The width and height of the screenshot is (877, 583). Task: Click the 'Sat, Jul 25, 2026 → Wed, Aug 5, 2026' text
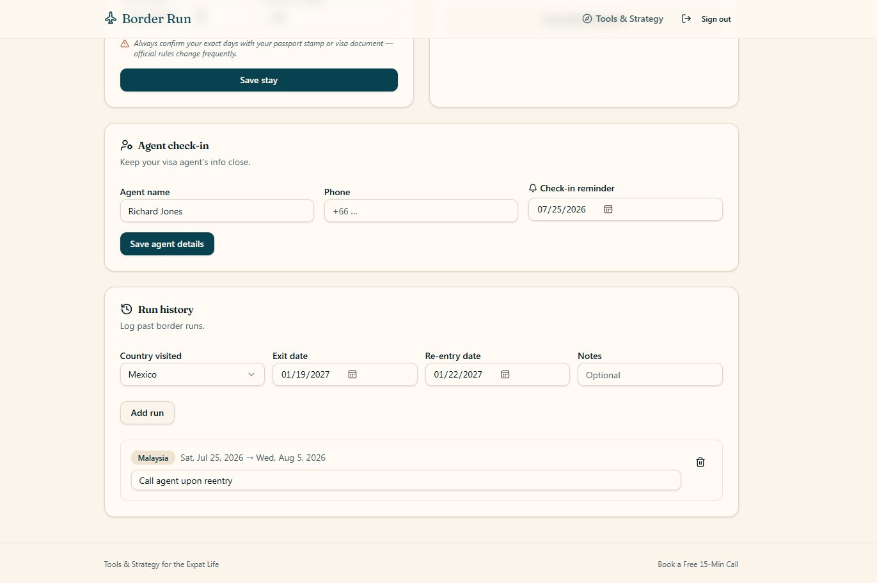click(x=253, y=458)
